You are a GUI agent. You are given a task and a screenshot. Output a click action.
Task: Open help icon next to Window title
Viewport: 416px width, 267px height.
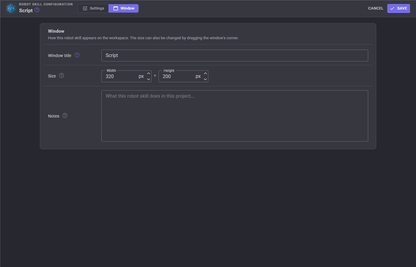pyautogui.click(x=77, y=55)
